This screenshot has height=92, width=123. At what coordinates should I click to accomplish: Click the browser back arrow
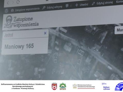coord(8,3)
